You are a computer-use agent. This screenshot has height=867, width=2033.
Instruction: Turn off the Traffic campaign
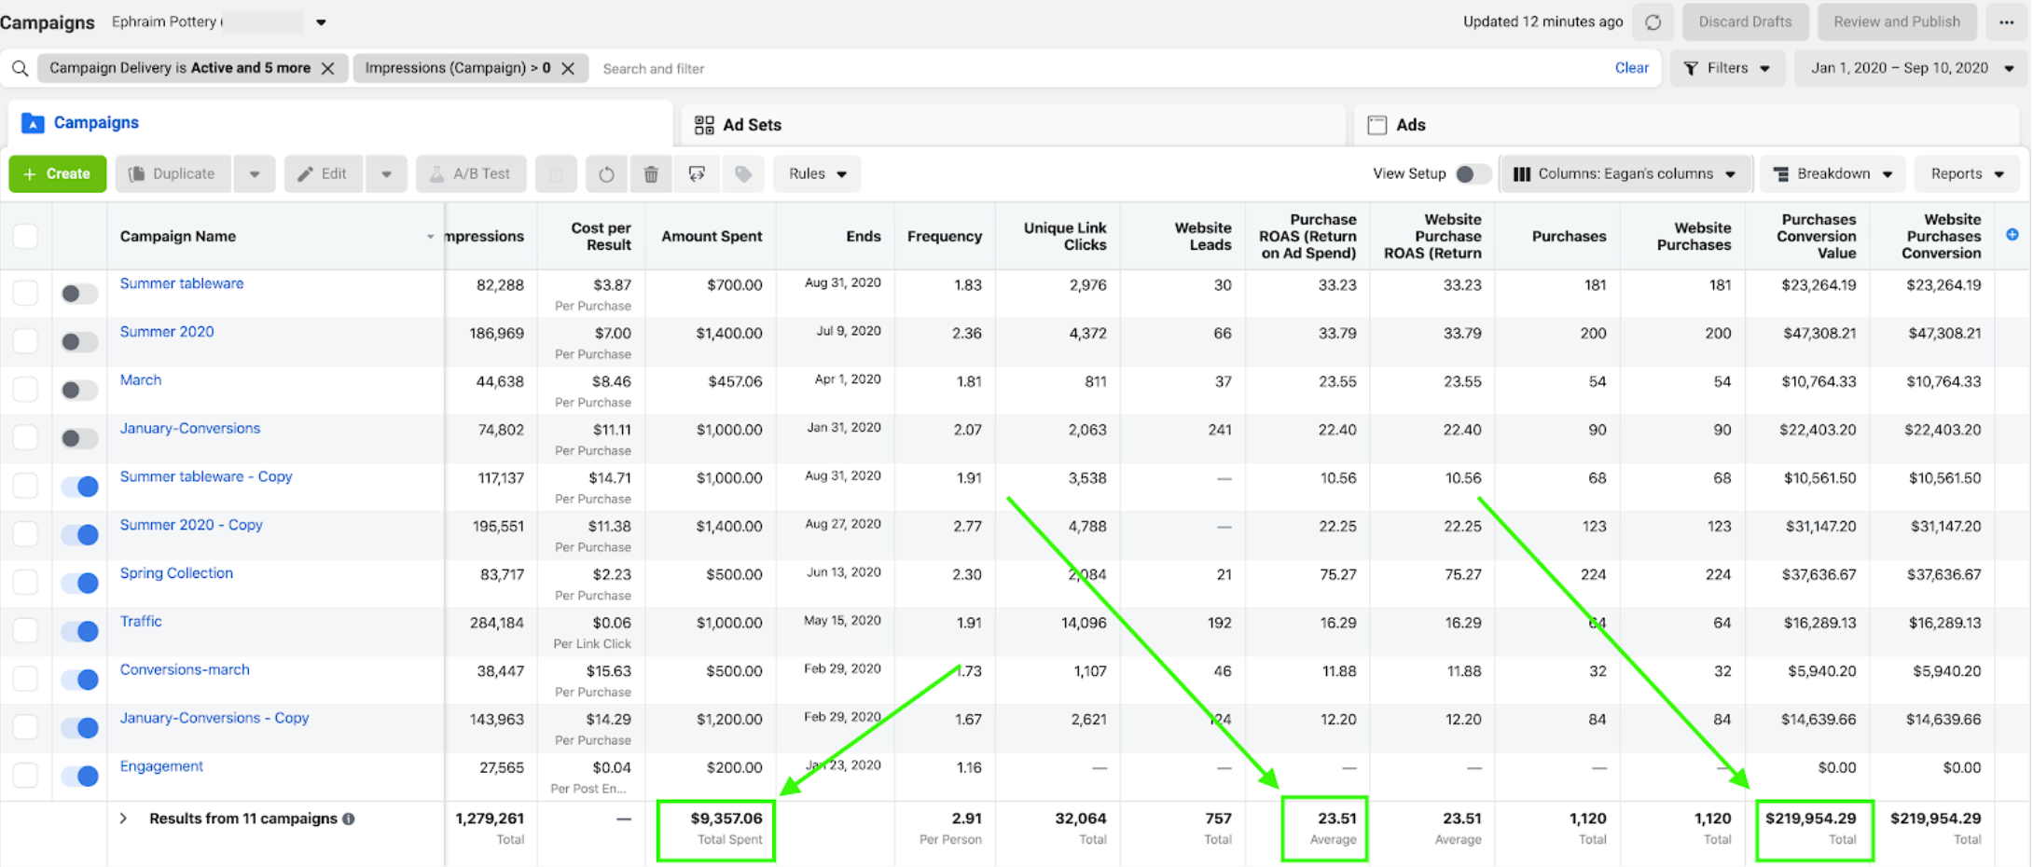pos(79,632)
